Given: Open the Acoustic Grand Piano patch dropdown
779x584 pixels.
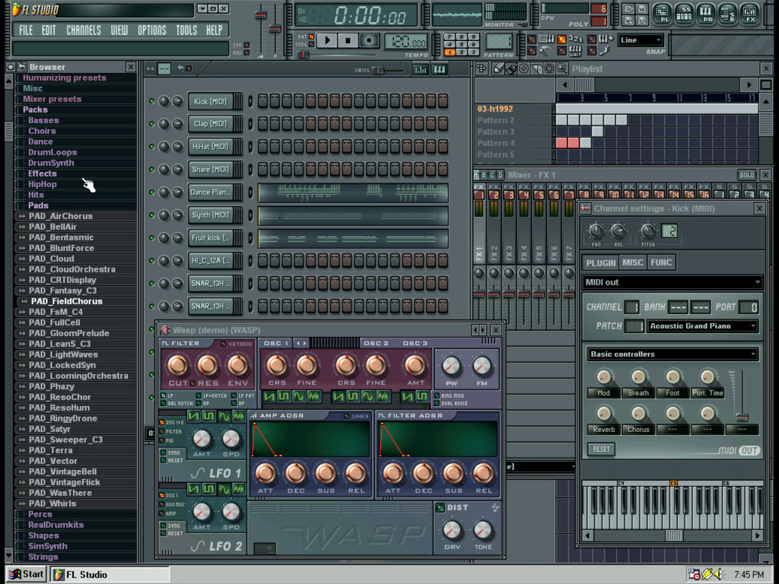Looking at the screenshot, I should [703, 326].
